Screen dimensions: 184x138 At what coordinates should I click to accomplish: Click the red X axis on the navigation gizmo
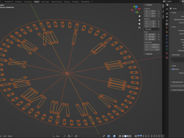[x=140, y=9]
